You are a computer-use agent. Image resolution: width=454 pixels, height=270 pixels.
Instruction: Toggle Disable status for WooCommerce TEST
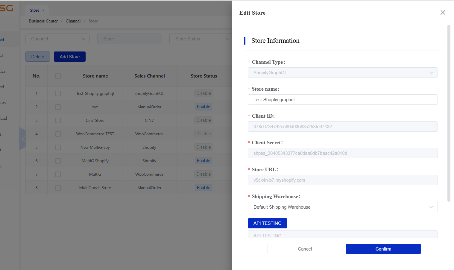pyautogui.click(x=204, y=134)
